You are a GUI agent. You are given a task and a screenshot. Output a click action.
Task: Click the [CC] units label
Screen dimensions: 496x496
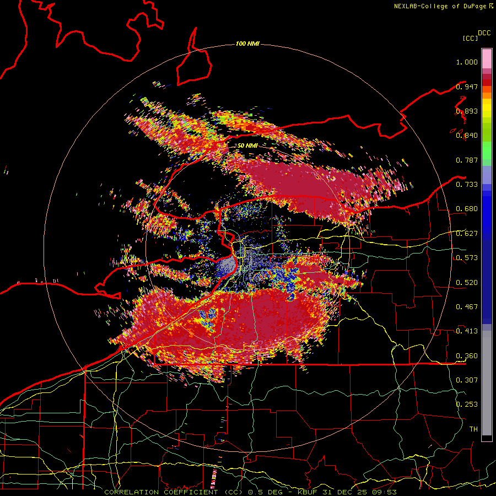click(470, 38)
